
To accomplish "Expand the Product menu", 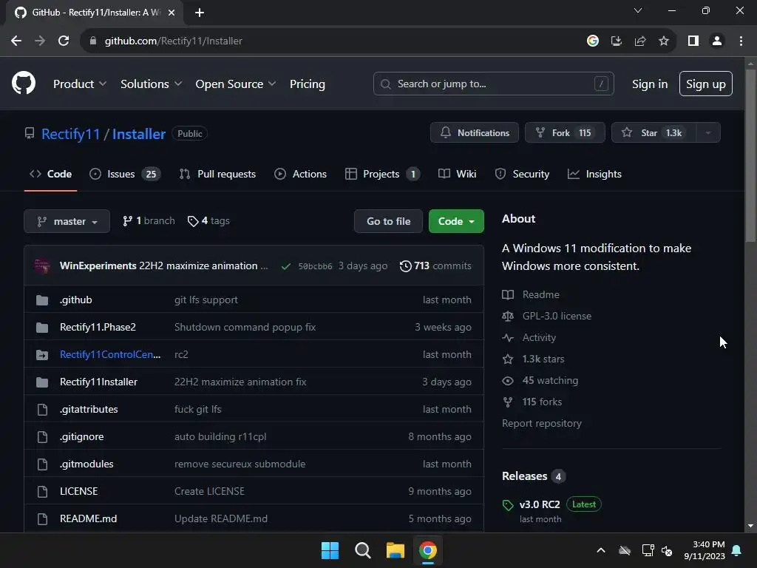I will pos(80,84).
